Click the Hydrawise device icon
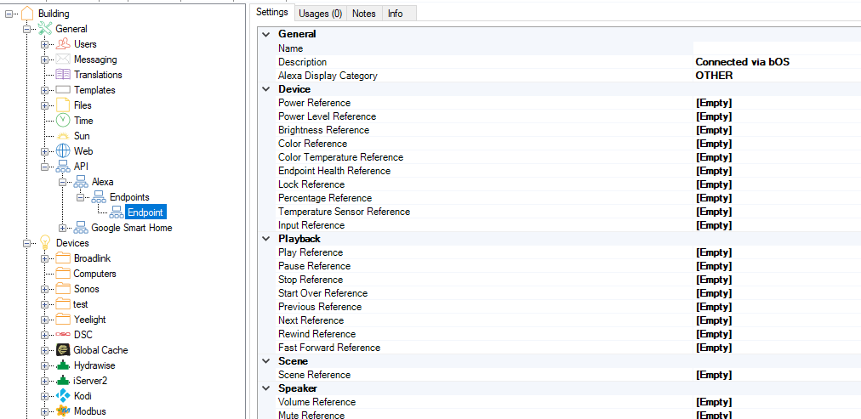This screenshot has width=861, height=419. (x=63, y=365)
